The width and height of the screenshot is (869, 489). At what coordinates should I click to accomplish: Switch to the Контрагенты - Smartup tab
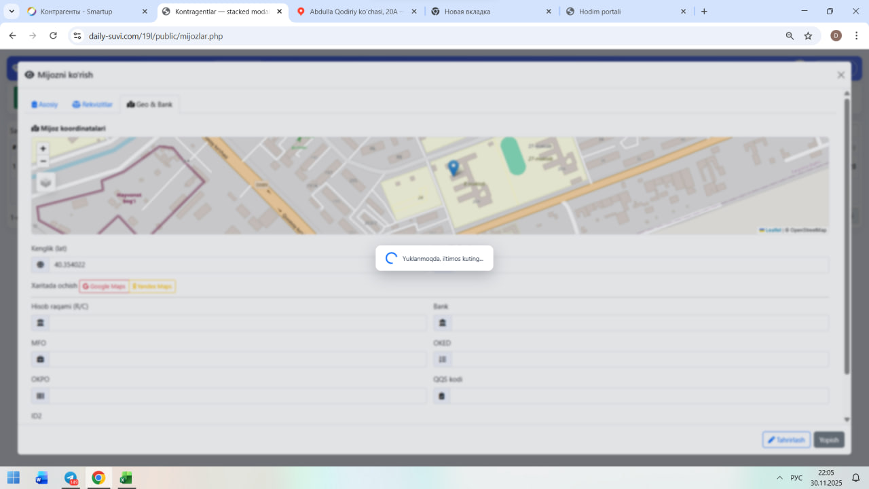tap(88, 12)
